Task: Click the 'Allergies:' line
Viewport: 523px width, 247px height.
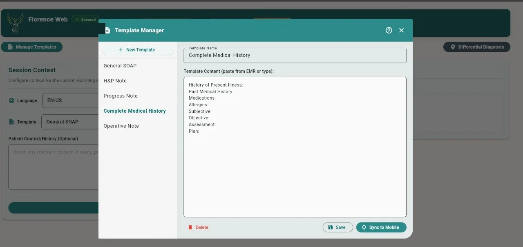Action: coord(198,105)
